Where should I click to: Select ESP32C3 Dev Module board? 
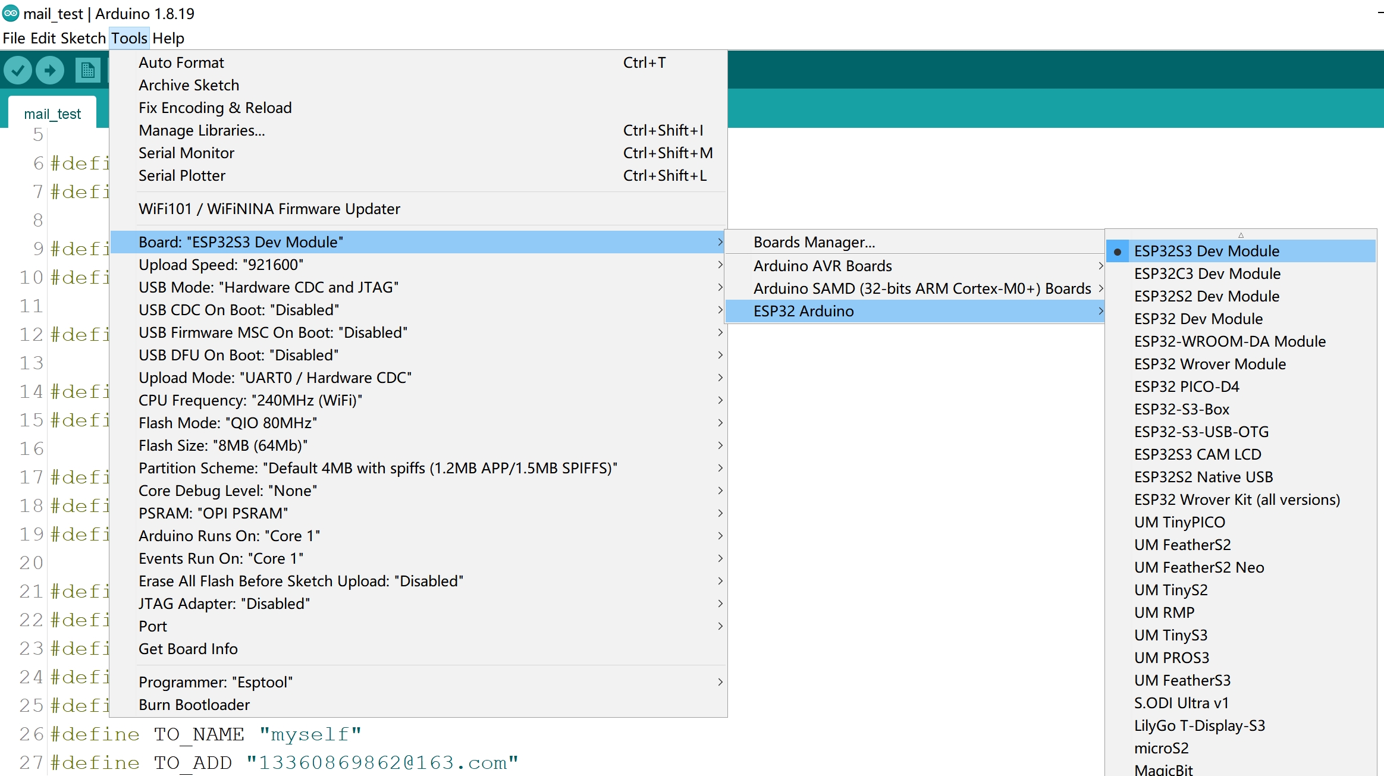(x=1241, y=274)
